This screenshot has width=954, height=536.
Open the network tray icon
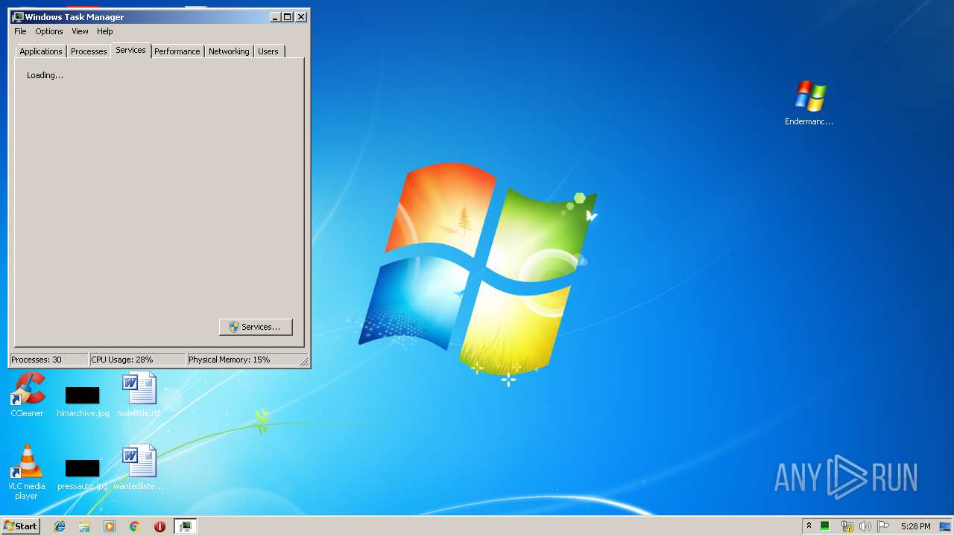847,526
